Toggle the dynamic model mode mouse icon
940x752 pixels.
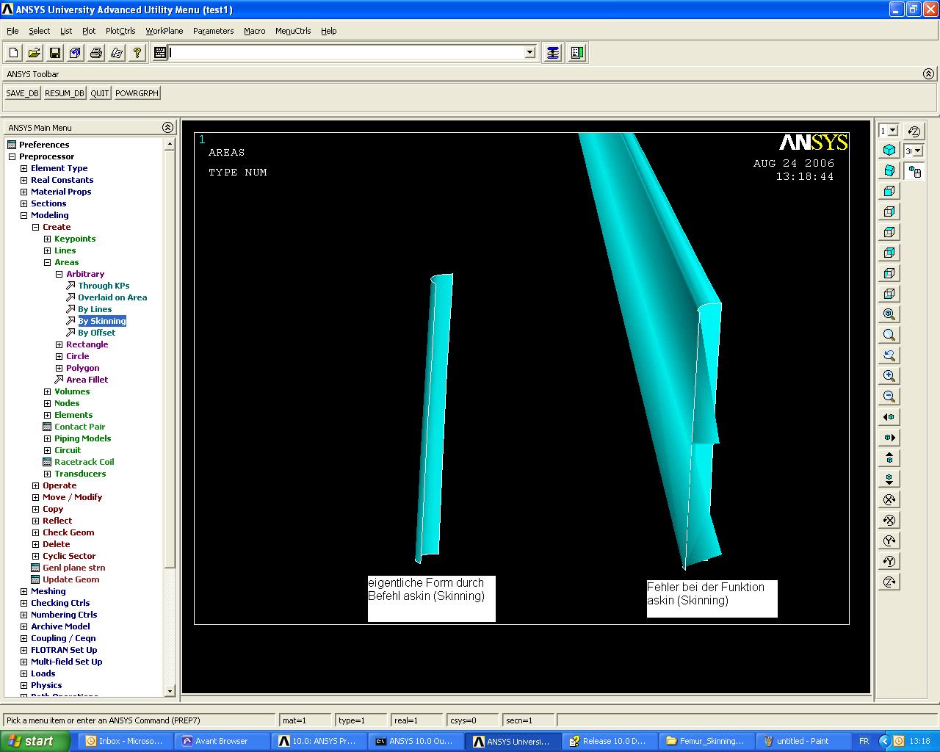(914, 172)
